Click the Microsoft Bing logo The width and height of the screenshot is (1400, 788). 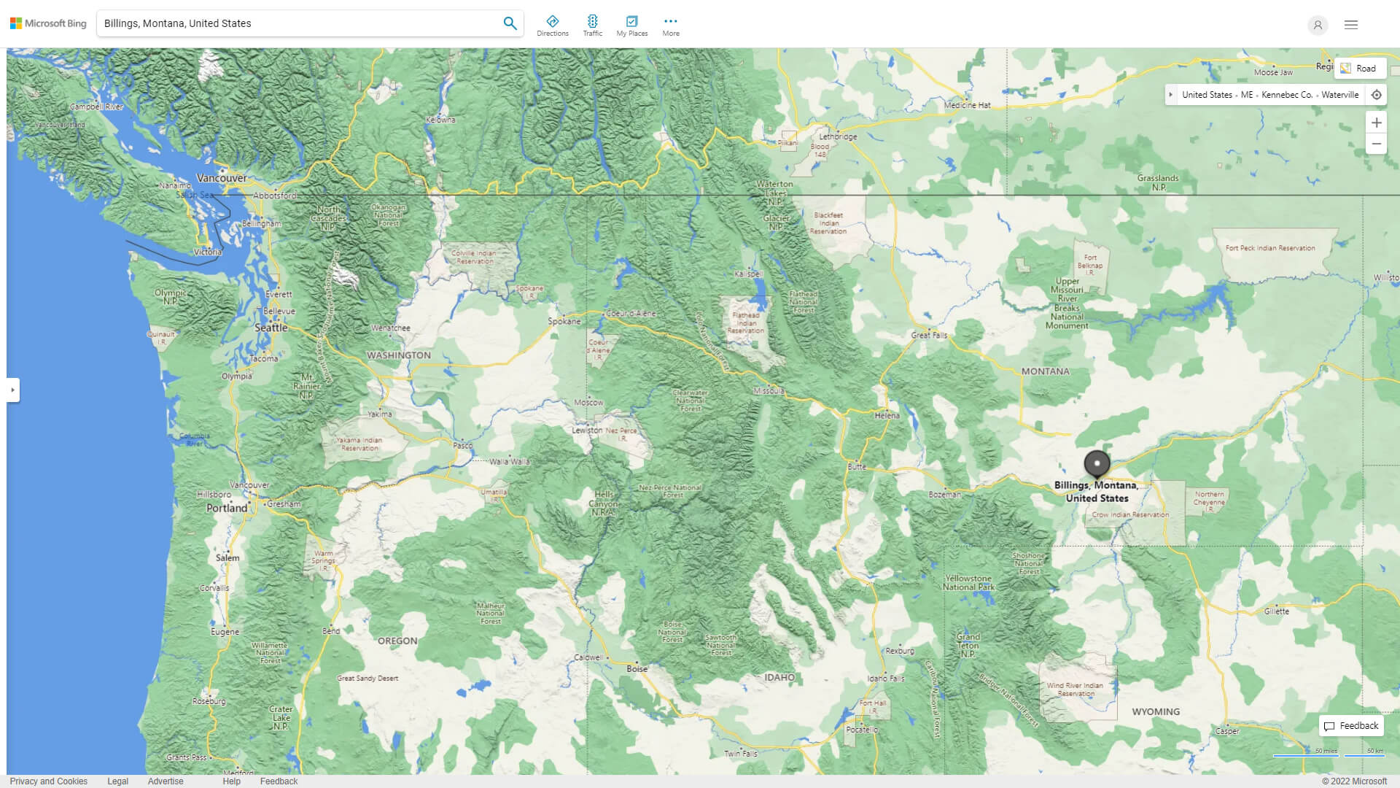(48, 23)
